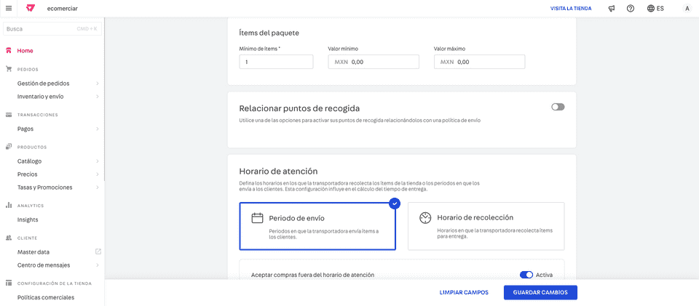Open the ES language selector
This screenshot has height=306, width=699.
[x=656, y=9]
